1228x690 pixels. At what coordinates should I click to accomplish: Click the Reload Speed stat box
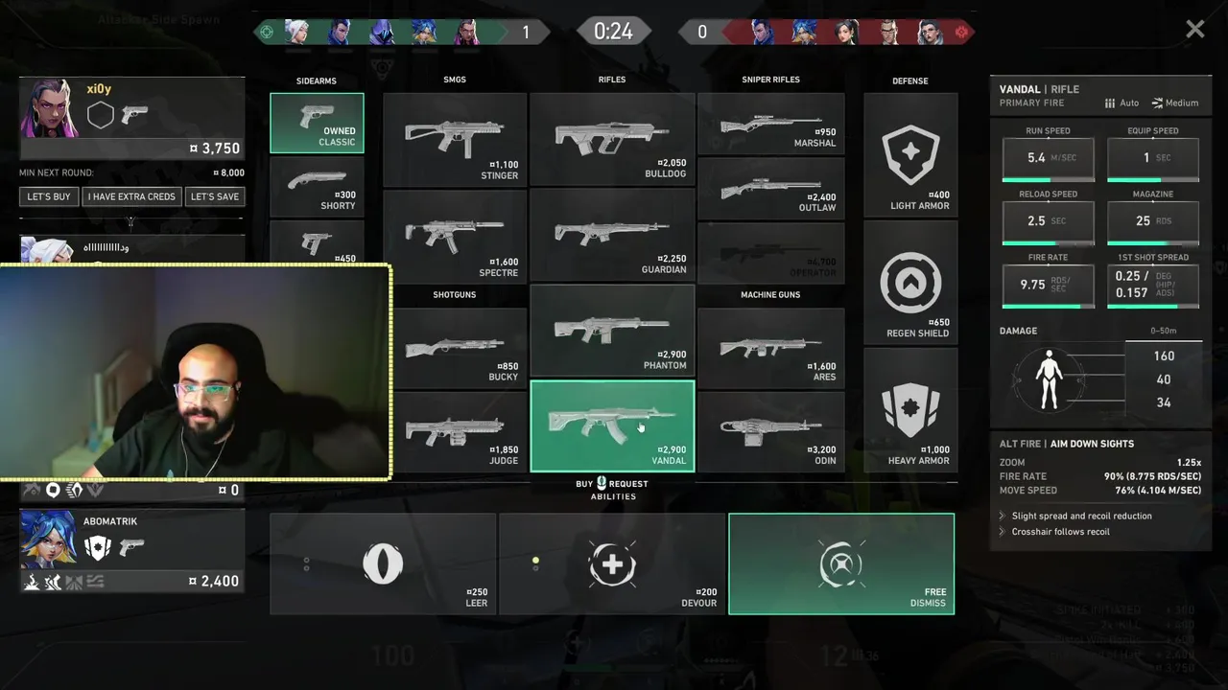click(x=1049, y=222)
